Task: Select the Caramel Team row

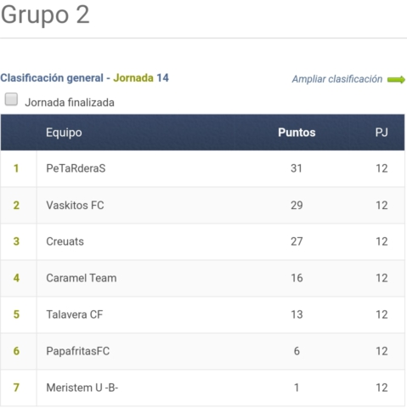Action: tap(202, 278)
